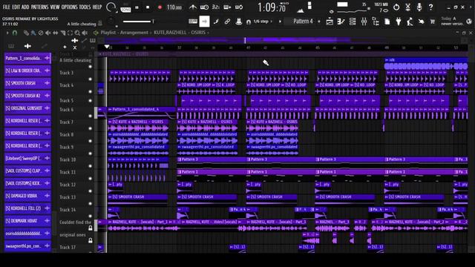Image resolution: width=475 pixels, height=267 pixels.
Task: Open the plugin picker plug icon
Action: click(x=399, y=22)
